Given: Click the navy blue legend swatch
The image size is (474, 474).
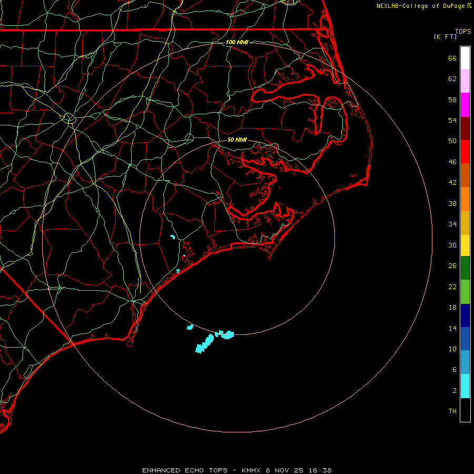Looking at the screenshot, I should tap(465, 315).
